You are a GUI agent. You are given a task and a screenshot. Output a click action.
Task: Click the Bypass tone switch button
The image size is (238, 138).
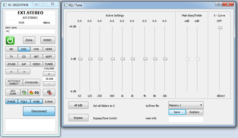coord(78,118)
